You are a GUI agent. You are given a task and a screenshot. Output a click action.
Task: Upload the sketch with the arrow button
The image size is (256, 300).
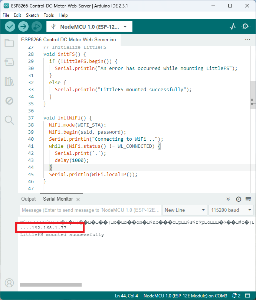(x=23, y=26)
